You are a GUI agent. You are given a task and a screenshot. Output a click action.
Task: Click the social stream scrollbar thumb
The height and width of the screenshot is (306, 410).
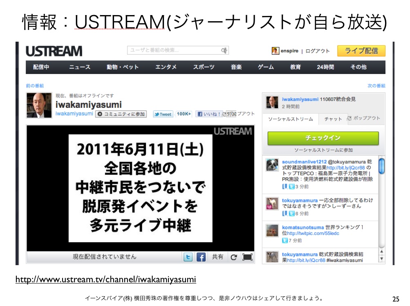(x=381, y=166)
